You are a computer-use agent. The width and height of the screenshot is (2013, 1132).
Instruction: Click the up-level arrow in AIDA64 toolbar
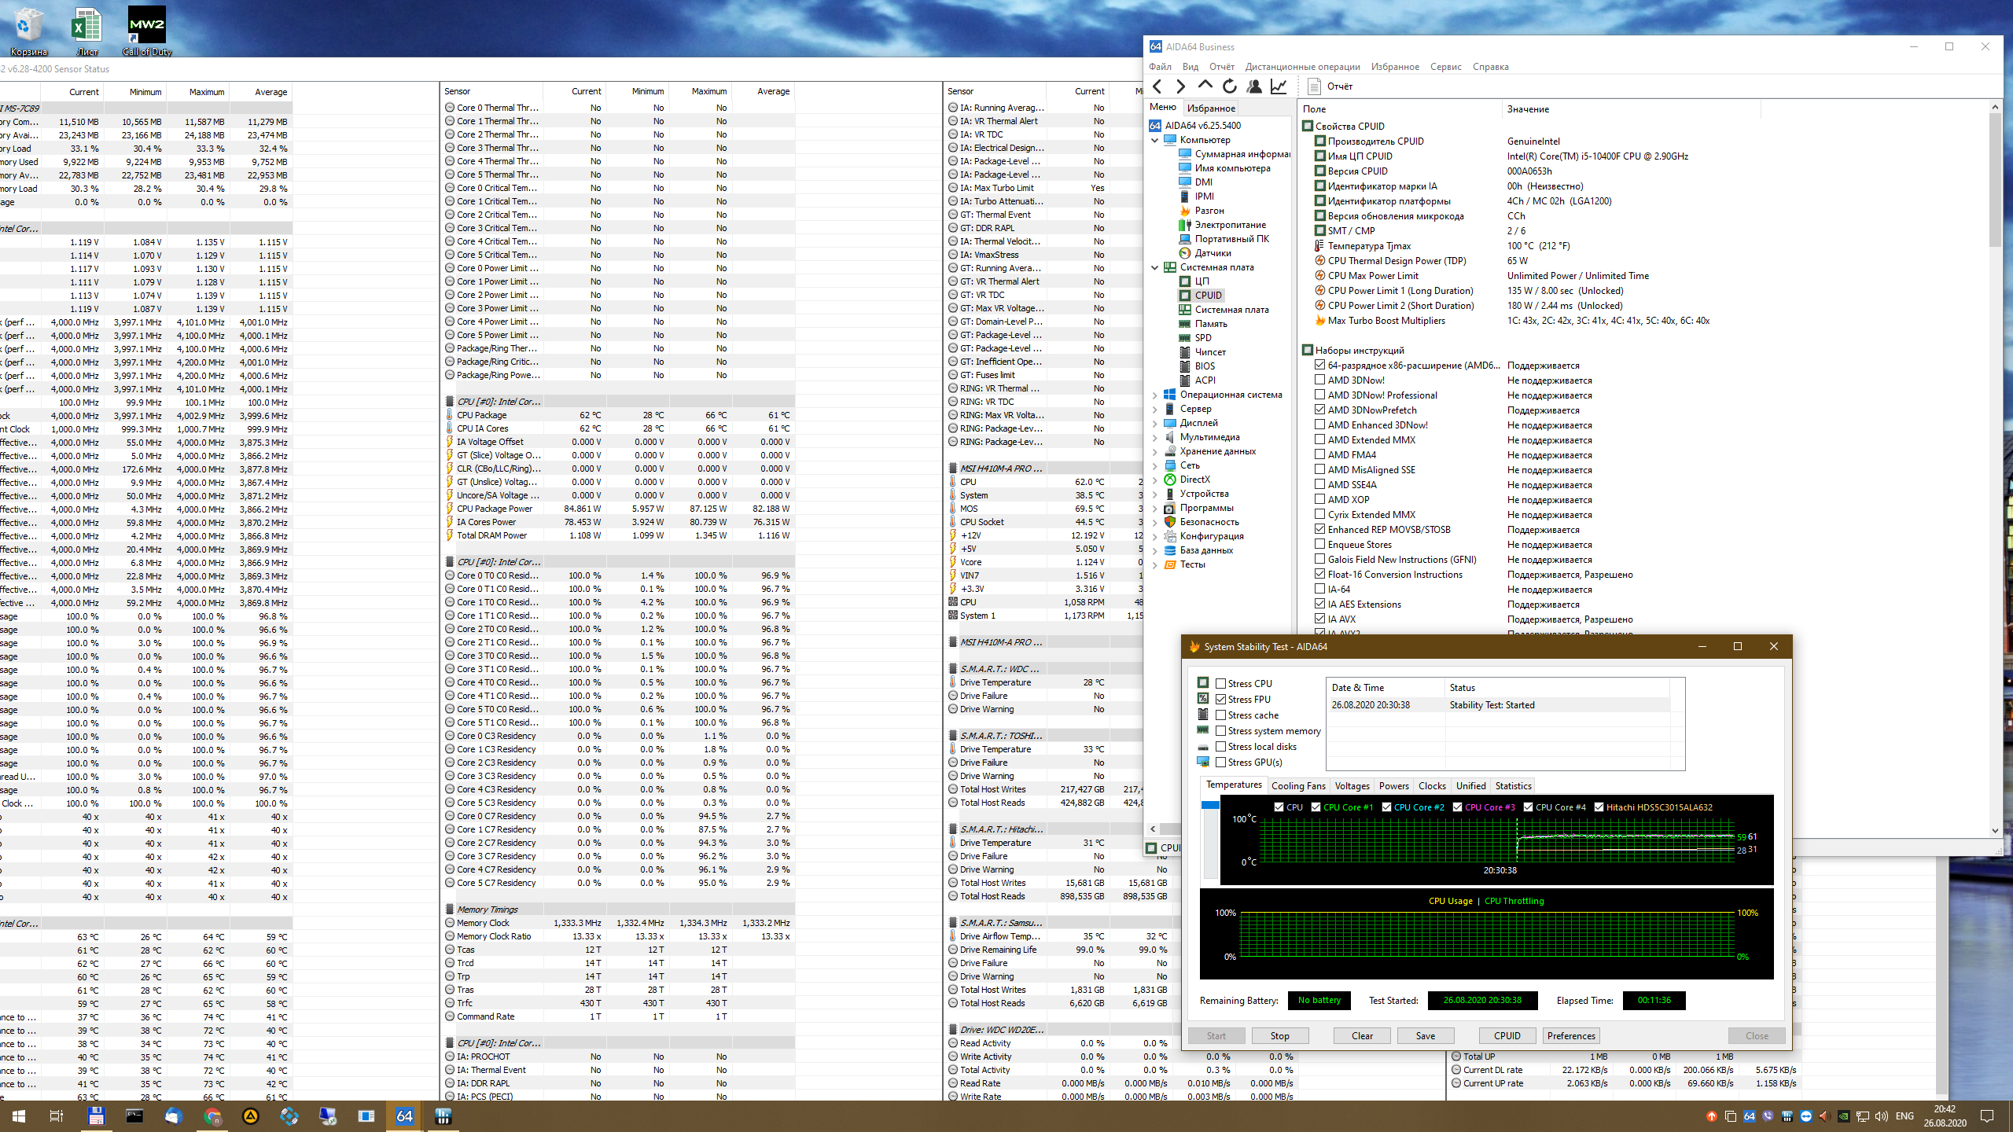[x=1205, y=86]
